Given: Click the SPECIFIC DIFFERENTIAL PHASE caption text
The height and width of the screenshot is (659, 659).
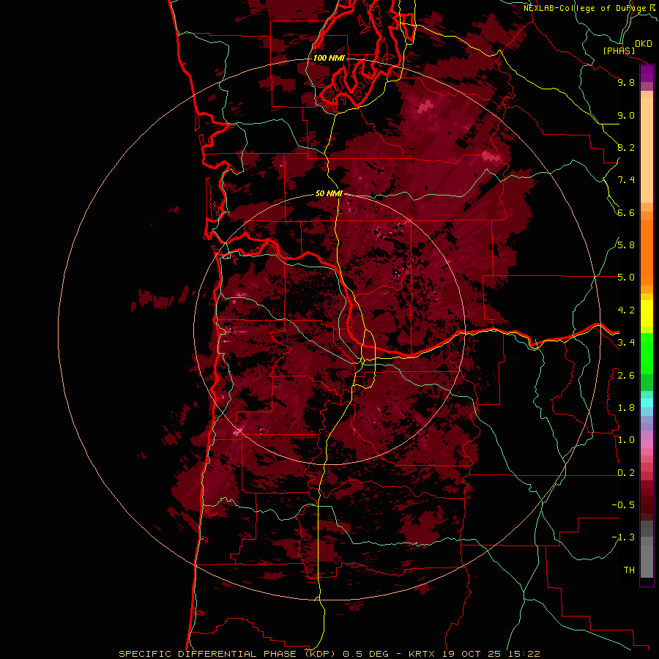Looking at the screenshot, I should pyautogui.click(x=209, y=654).
